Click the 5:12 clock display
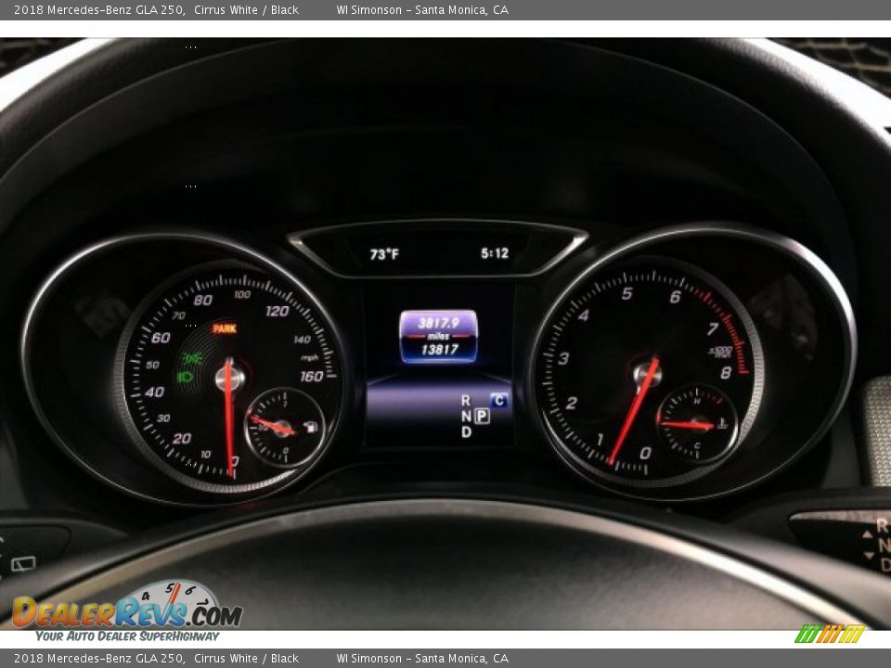Screen dimensions: 891x668 coord(494,253)
